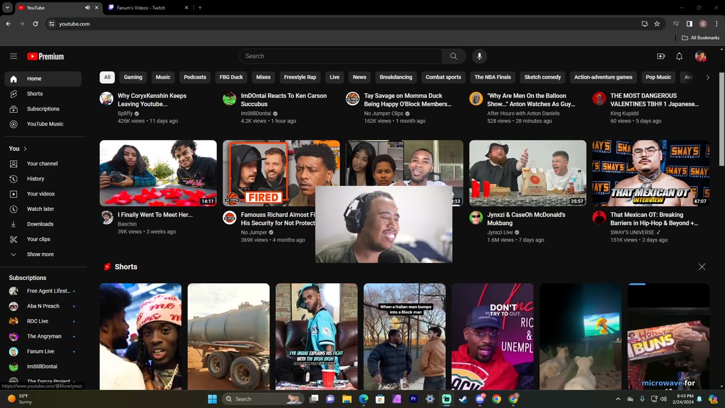Open History in the sidebar
The image size is (725, 408).
43,178
